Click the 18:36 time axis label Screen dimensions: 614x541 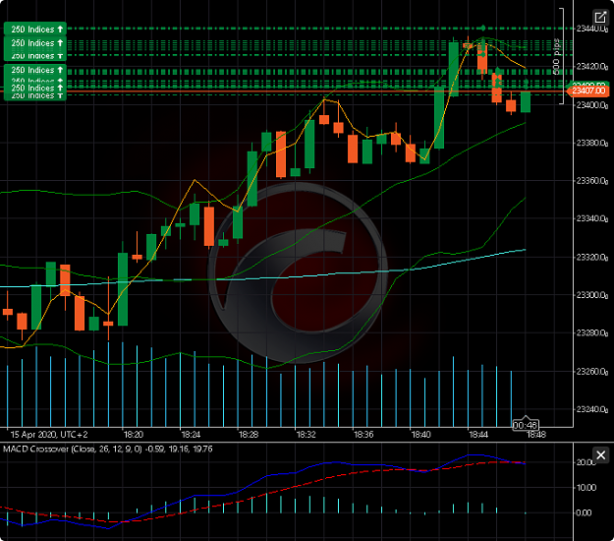[363, 435]
